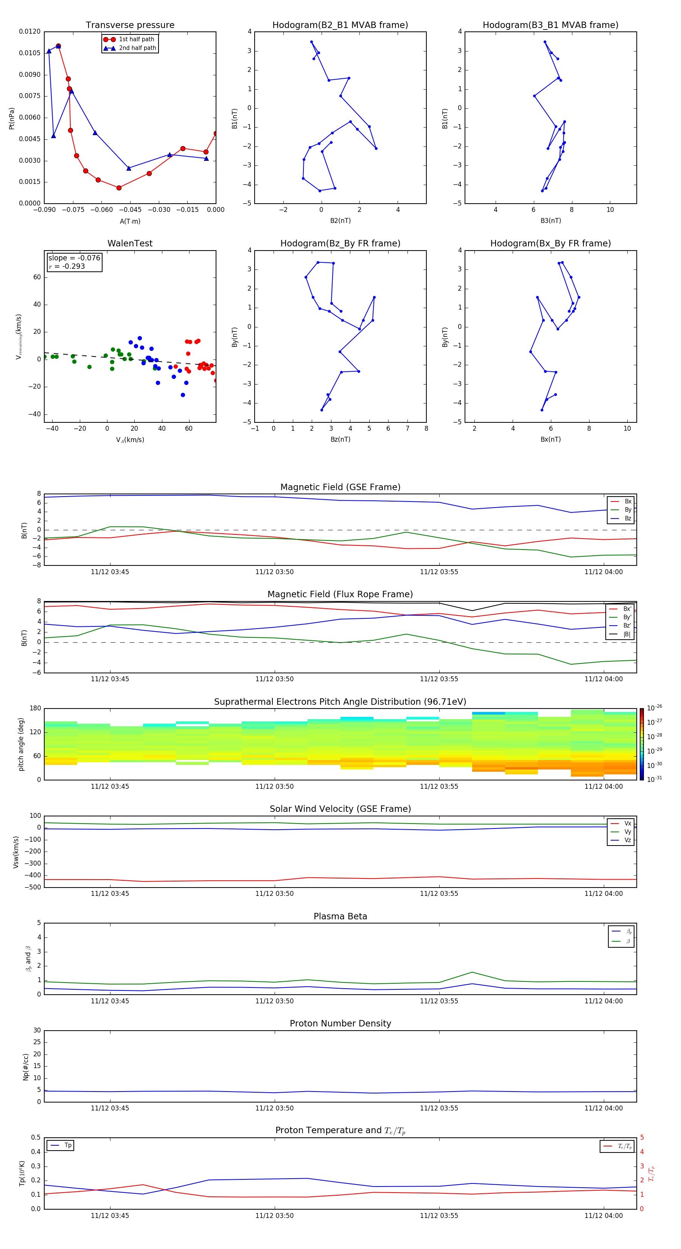The height and width of the screenshot is (1249, 681).
Task: Click the "Magnetic Field (Flux Rope Frame)" title
Action: (340, 595)
